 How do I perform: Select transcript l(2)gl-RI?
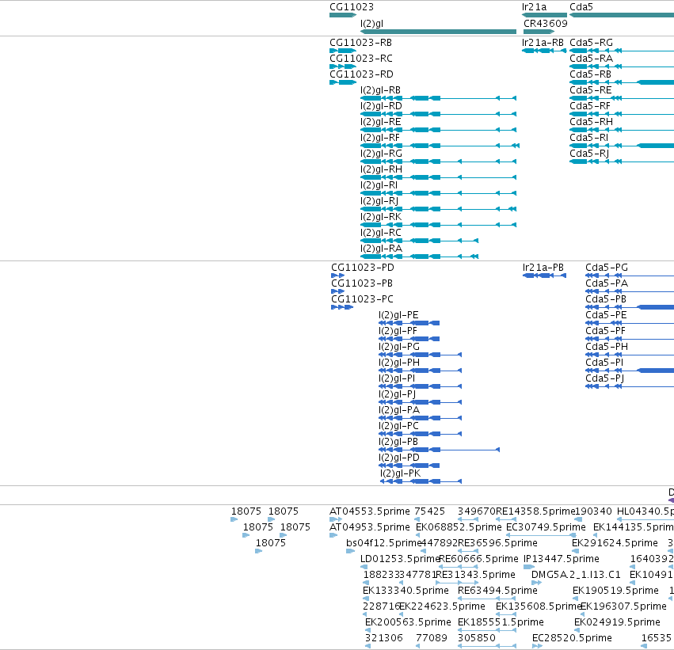pyautogui.click(x=438, y=193)
